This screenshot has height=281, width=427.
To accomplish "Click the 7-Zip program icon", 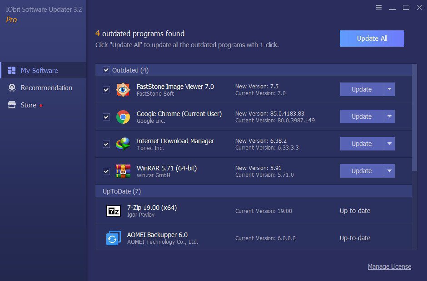I will (x=114, y=211).
